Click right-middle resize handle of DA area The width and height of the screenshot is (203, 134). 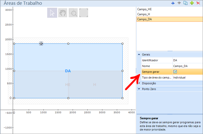122,71
